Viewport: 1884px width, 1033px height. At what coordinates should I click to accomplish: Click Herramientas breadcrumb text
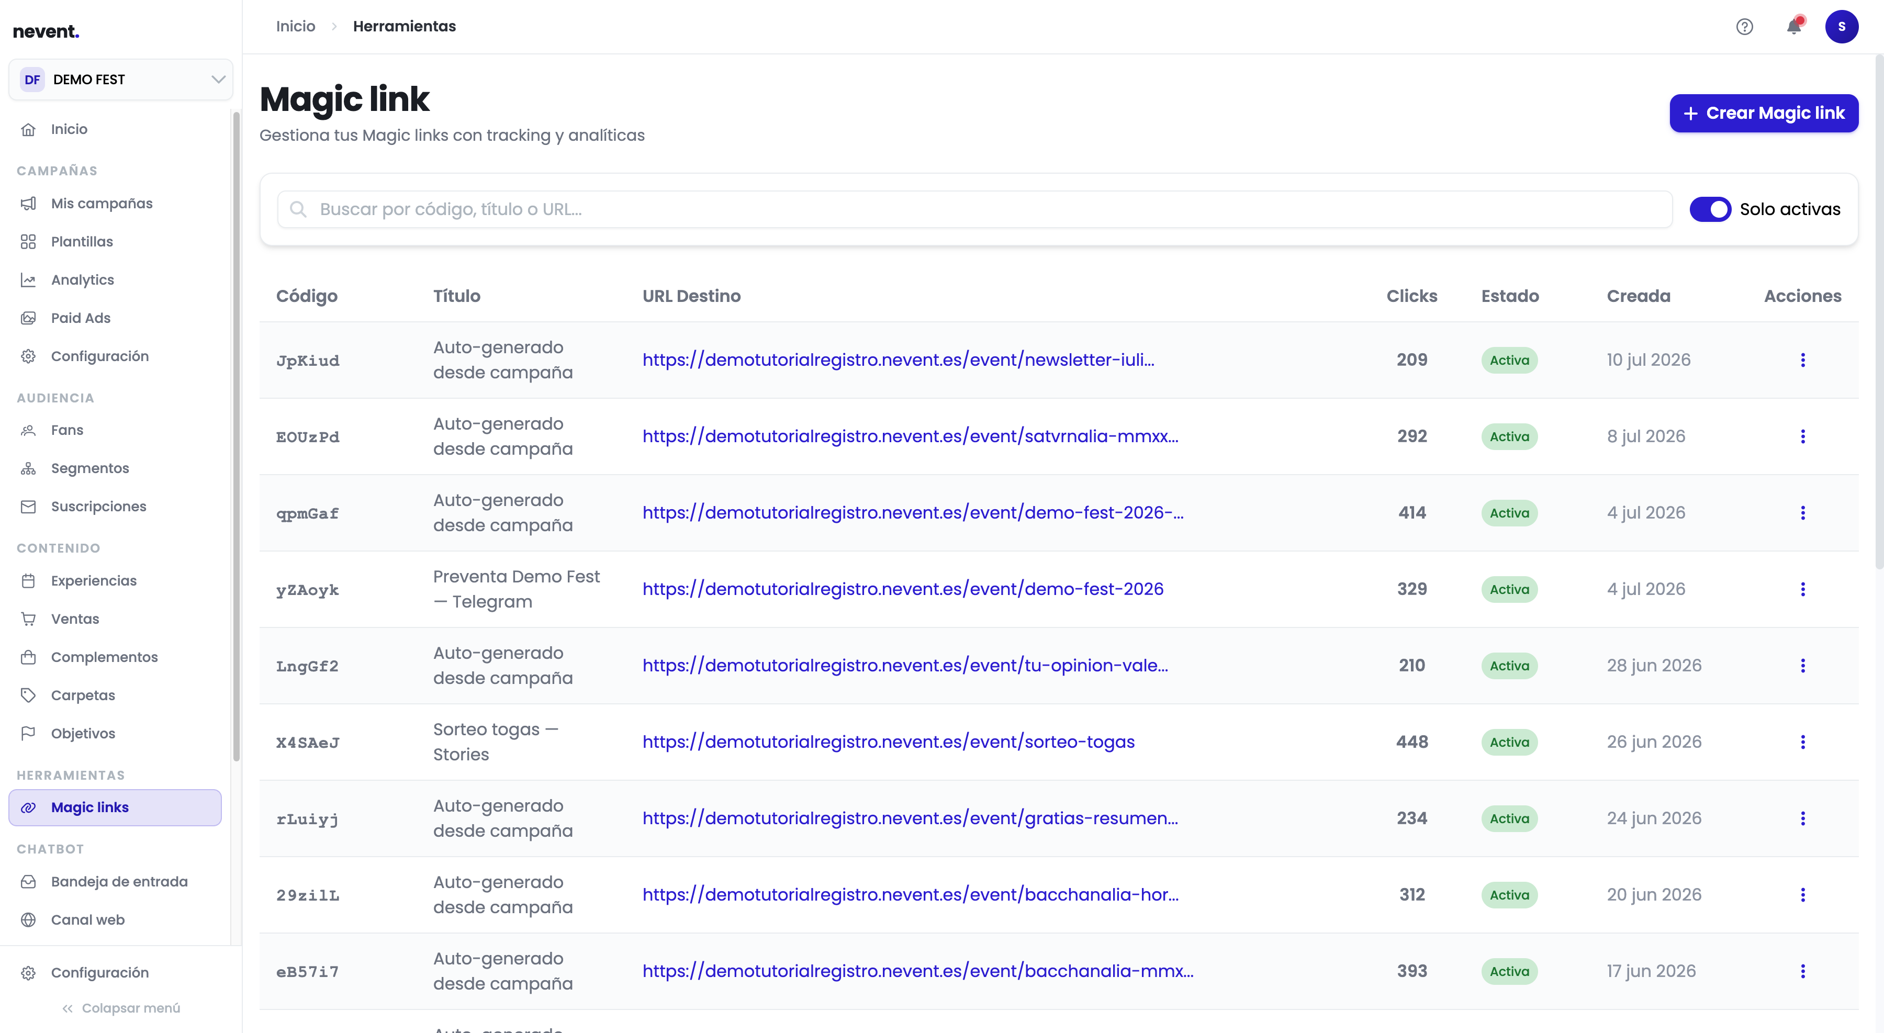[x=405, y=26]
